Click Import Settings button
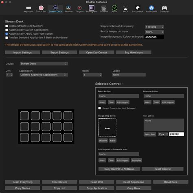Image resolution: width=193 pixels, height=193 pixels. 22,53
